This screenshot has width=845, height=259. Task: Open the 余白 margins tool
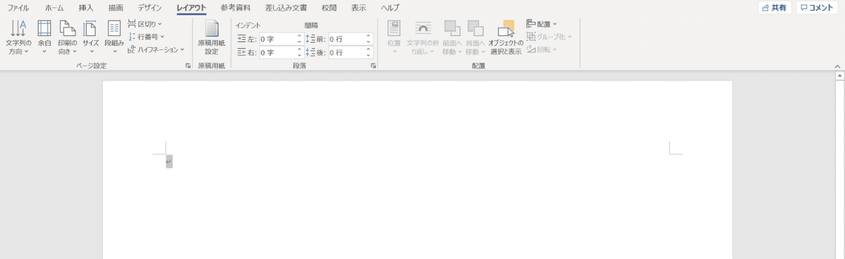(44, 37)
